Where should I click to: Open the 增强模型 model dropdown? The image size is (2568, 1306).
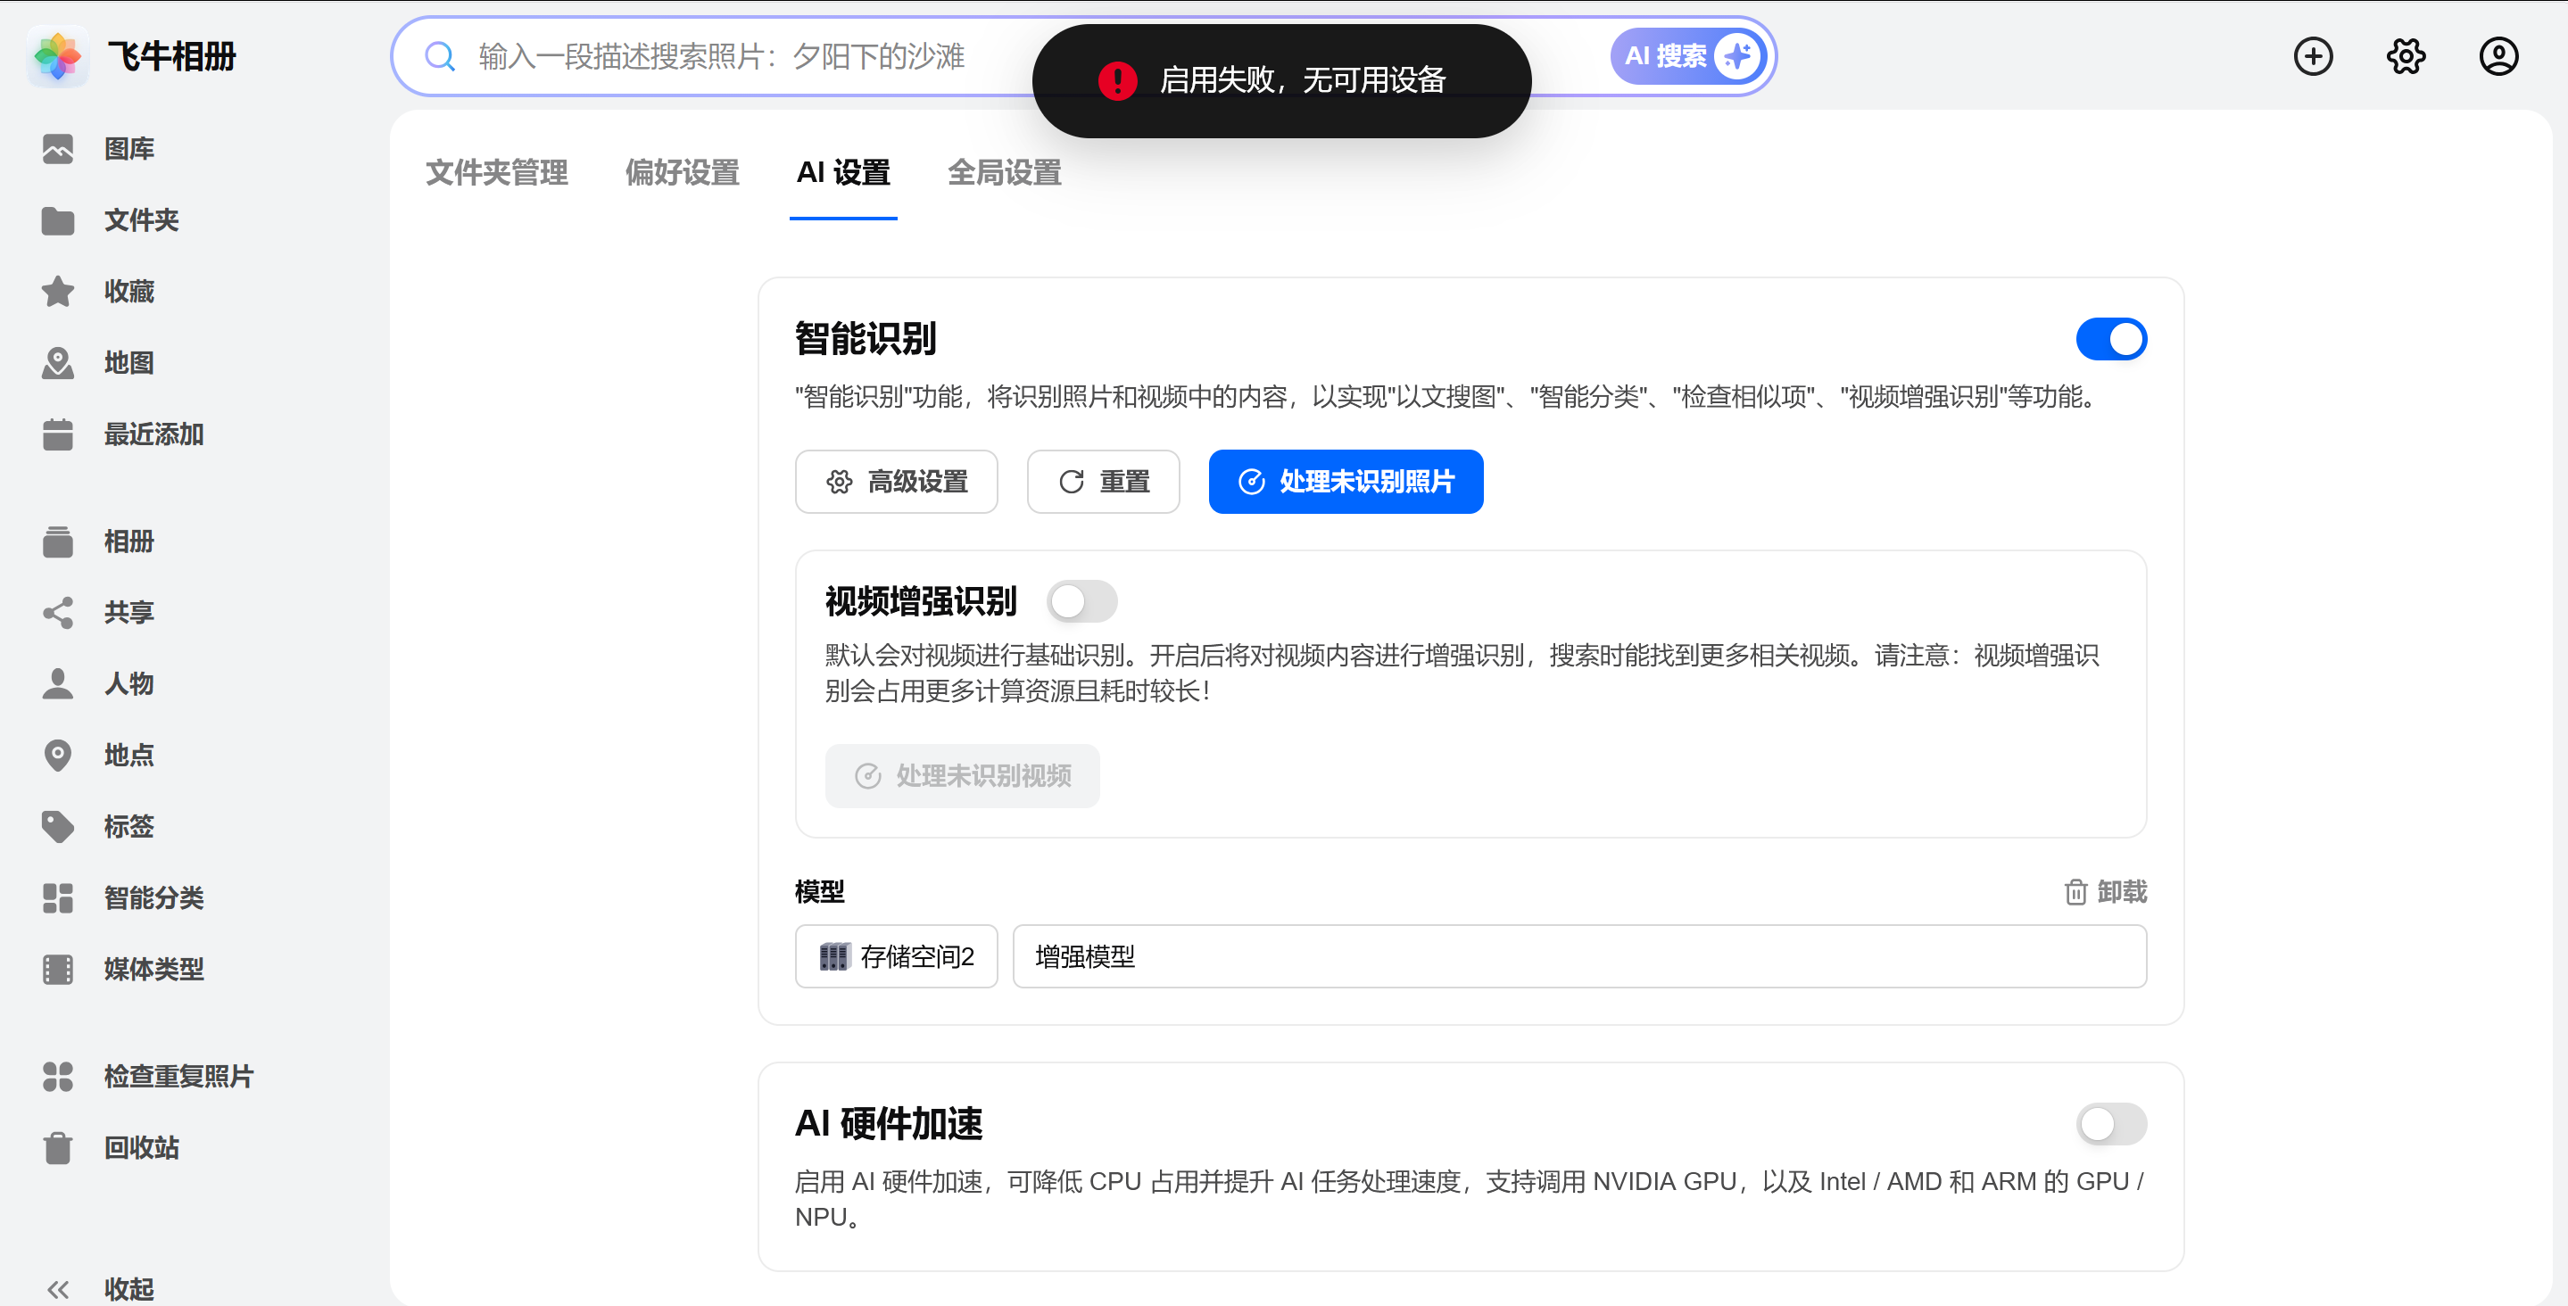(1579, 957)
